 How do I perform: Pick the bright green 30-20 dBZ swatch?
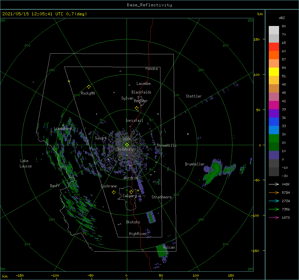[x=274, y=139]
